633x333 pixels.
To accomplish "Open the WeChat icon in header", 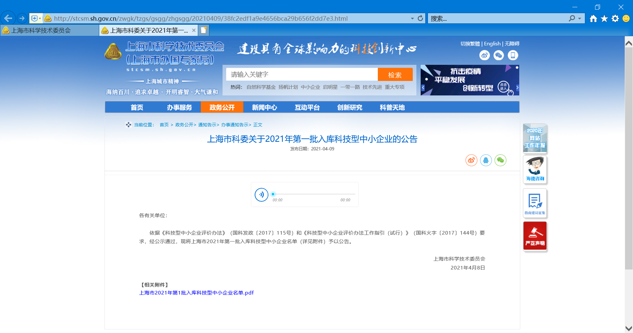I will tap(499, 55).
